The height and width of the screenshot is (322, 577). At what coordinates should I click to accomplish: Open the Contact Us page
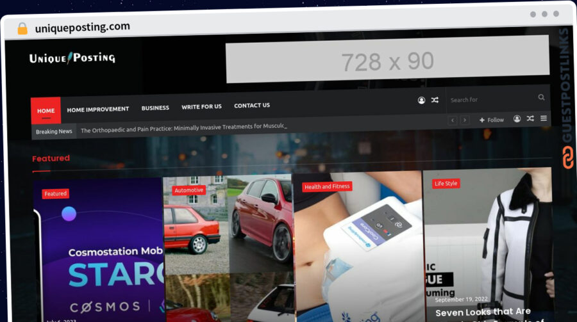(252, 106)
